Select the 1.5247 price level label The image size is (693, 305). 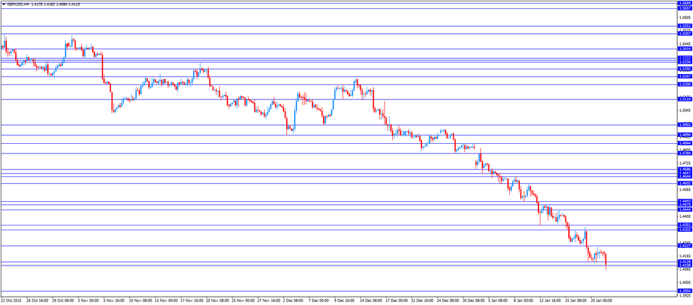[684, 76]
